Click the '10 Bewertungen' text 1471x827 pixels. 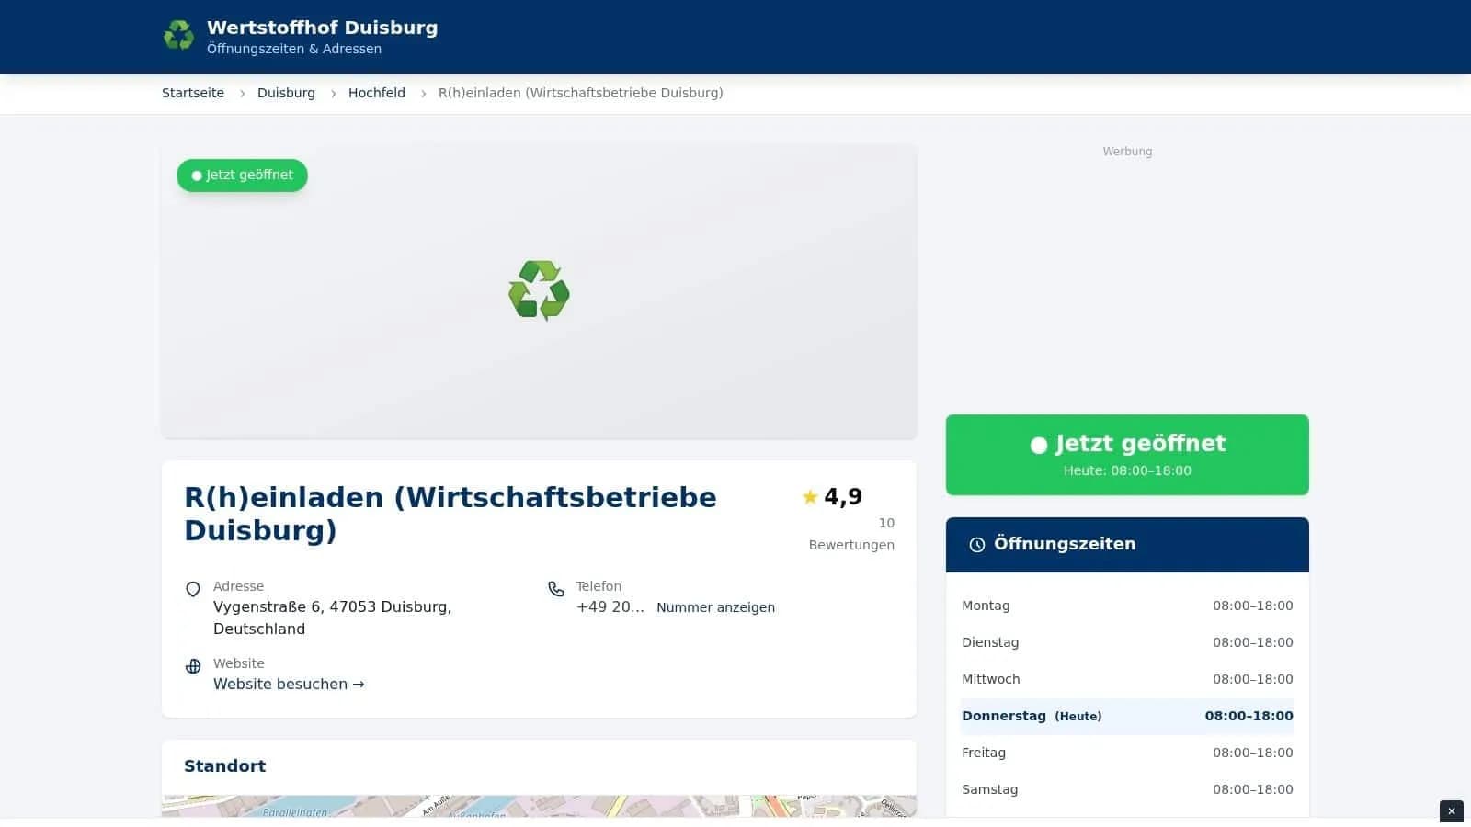click(x=851, y=534)
